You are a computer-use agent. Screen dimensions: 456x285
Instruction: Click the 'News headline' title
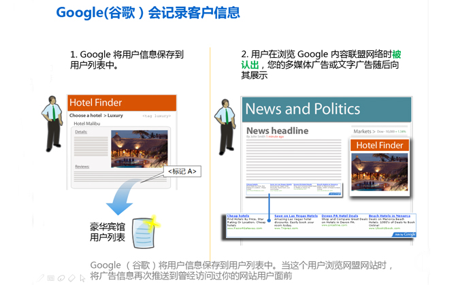(x=278, y=131)
